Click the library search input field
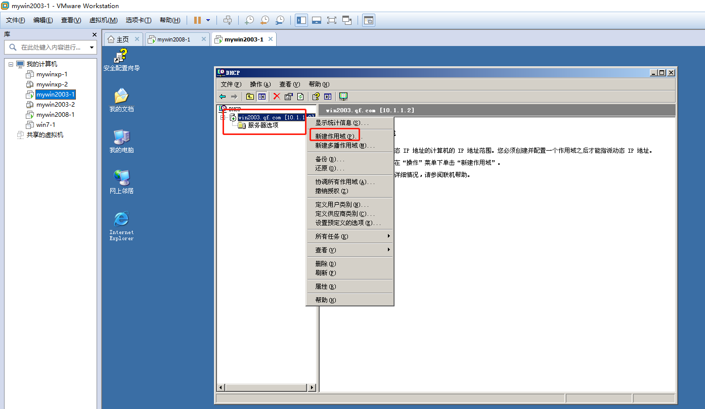The image size is (705, 409). coord(51,48)
